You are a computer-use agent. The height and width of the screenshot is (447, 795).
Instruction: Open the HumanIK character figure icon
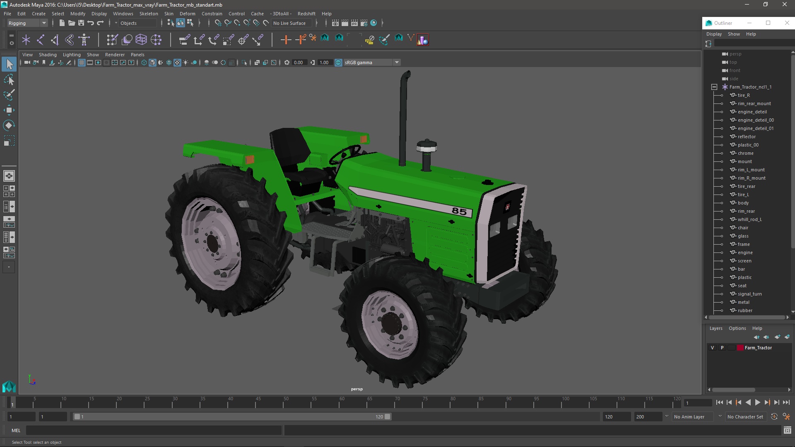84,40
